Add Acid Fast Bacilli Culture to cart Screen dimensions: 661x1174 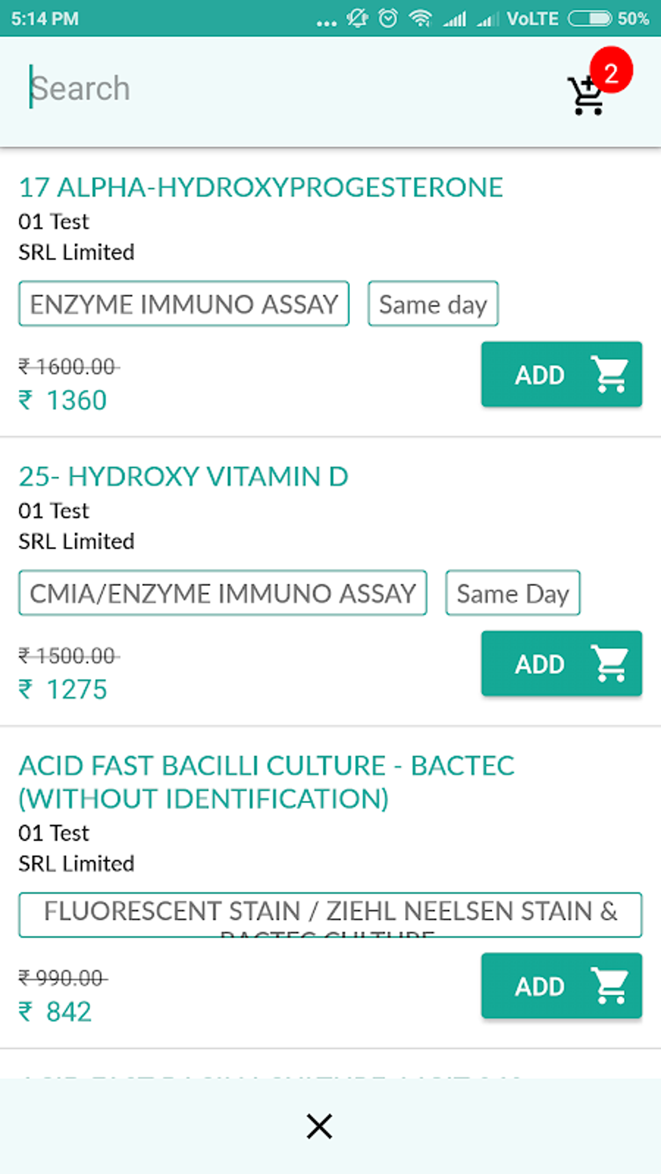(x=561, y=986)
